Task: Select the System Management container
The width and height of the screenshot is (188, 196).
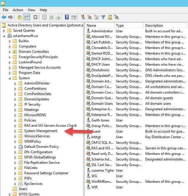Action: click(x=40, y=131)
